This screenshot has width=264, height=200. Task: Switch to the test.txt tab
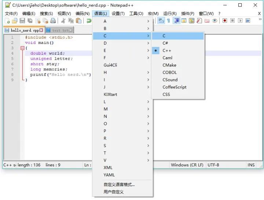(x=59, y=30)
